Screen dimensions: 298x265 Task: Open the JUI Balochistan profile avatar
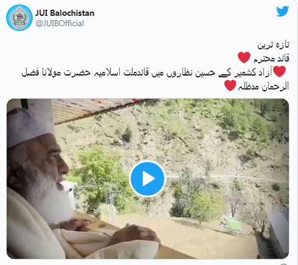click(x=19, y=18)
